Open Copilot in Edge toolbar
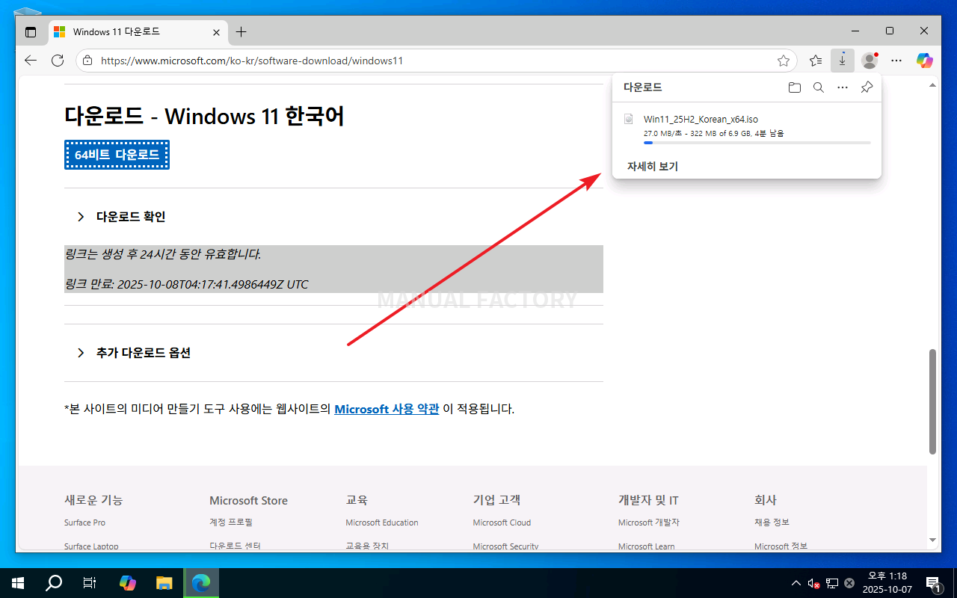Viewport: 957px width, 598px height. pos(925,61)
